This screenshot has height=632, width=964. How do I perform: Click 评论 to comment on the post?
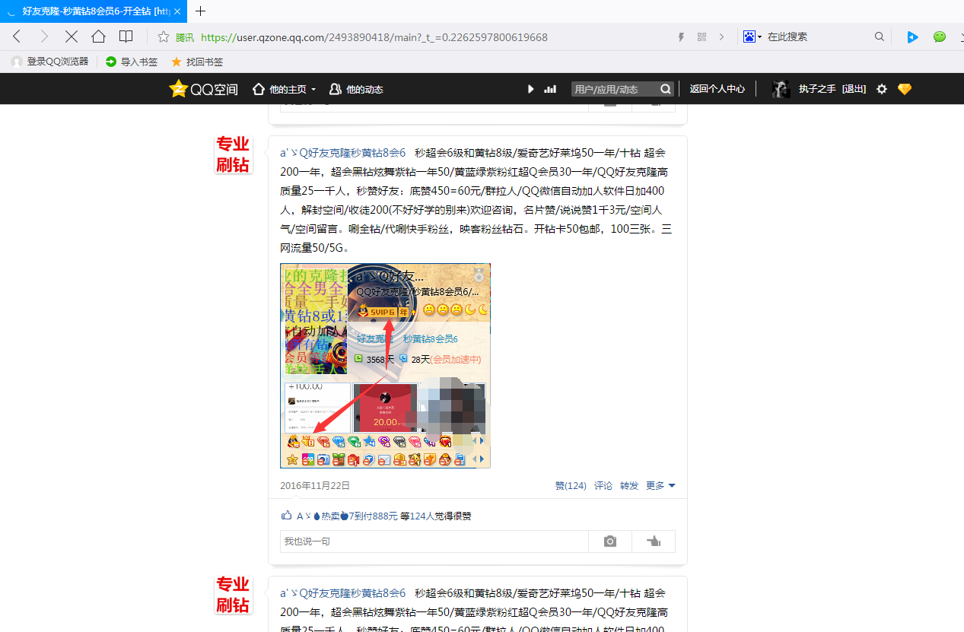tap(603, 485)
